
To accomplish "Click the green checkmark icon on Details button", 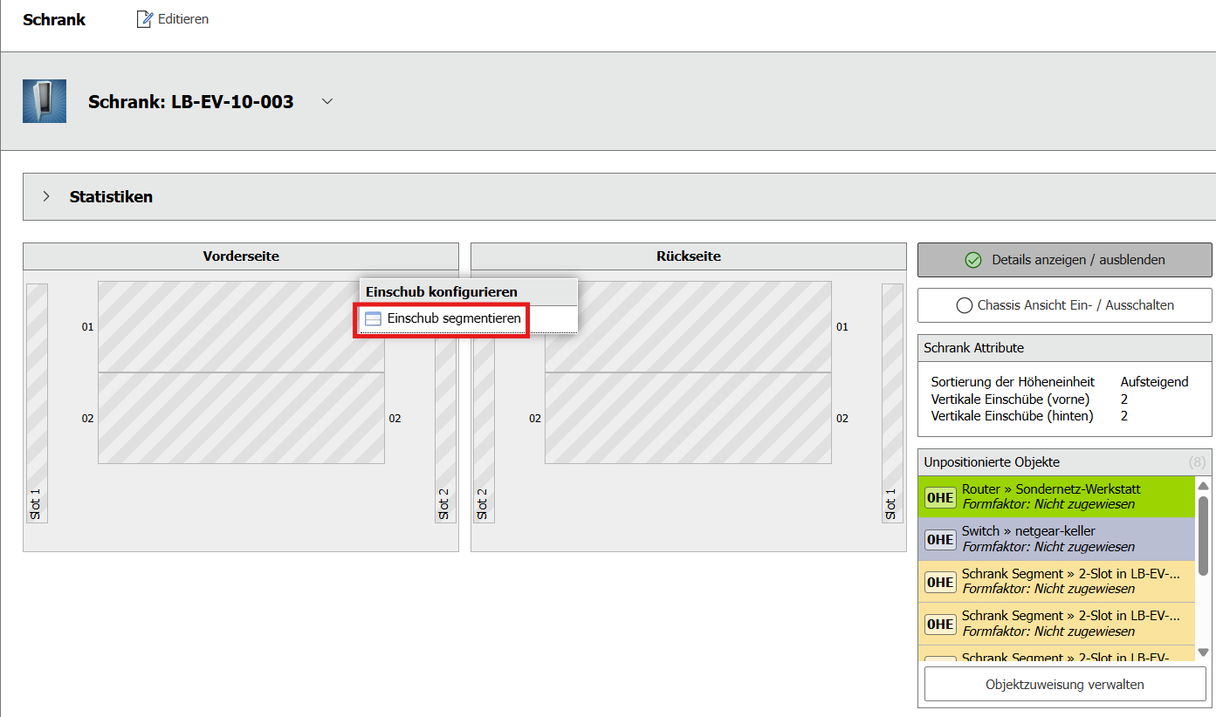I will click(x=973, y=260).
